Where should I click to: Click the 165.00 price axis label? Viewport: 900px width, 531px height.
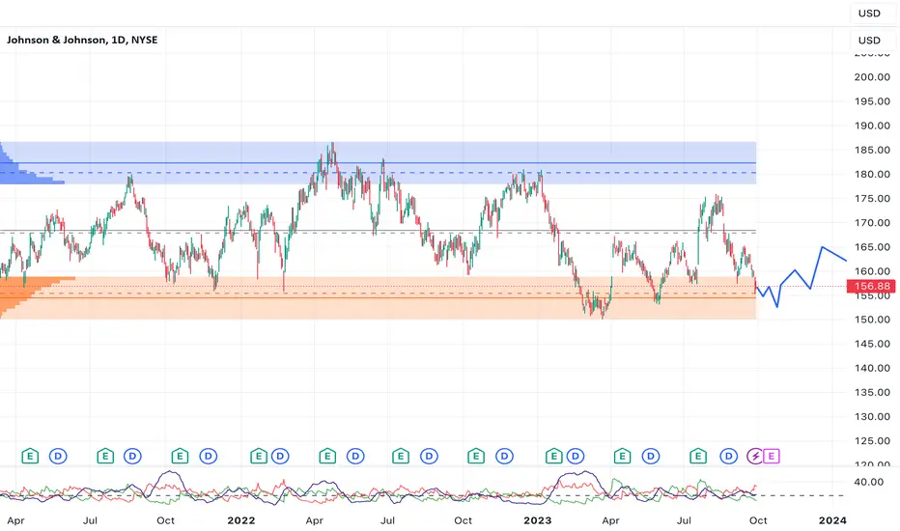coord(872,247)
